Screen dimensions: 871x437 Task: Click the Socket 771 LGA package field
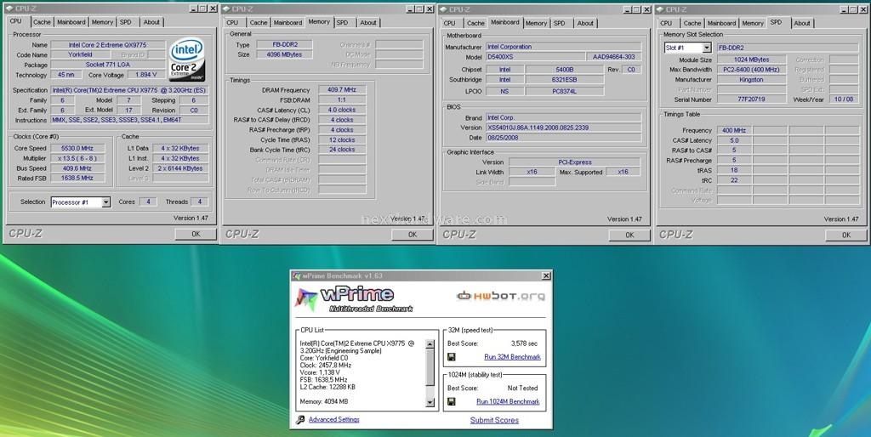(108, 65)
